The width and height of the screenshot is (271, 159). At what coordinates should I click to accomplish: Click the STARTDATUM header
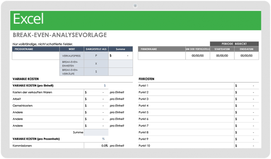pyautogui.click(x=222, y=49)
